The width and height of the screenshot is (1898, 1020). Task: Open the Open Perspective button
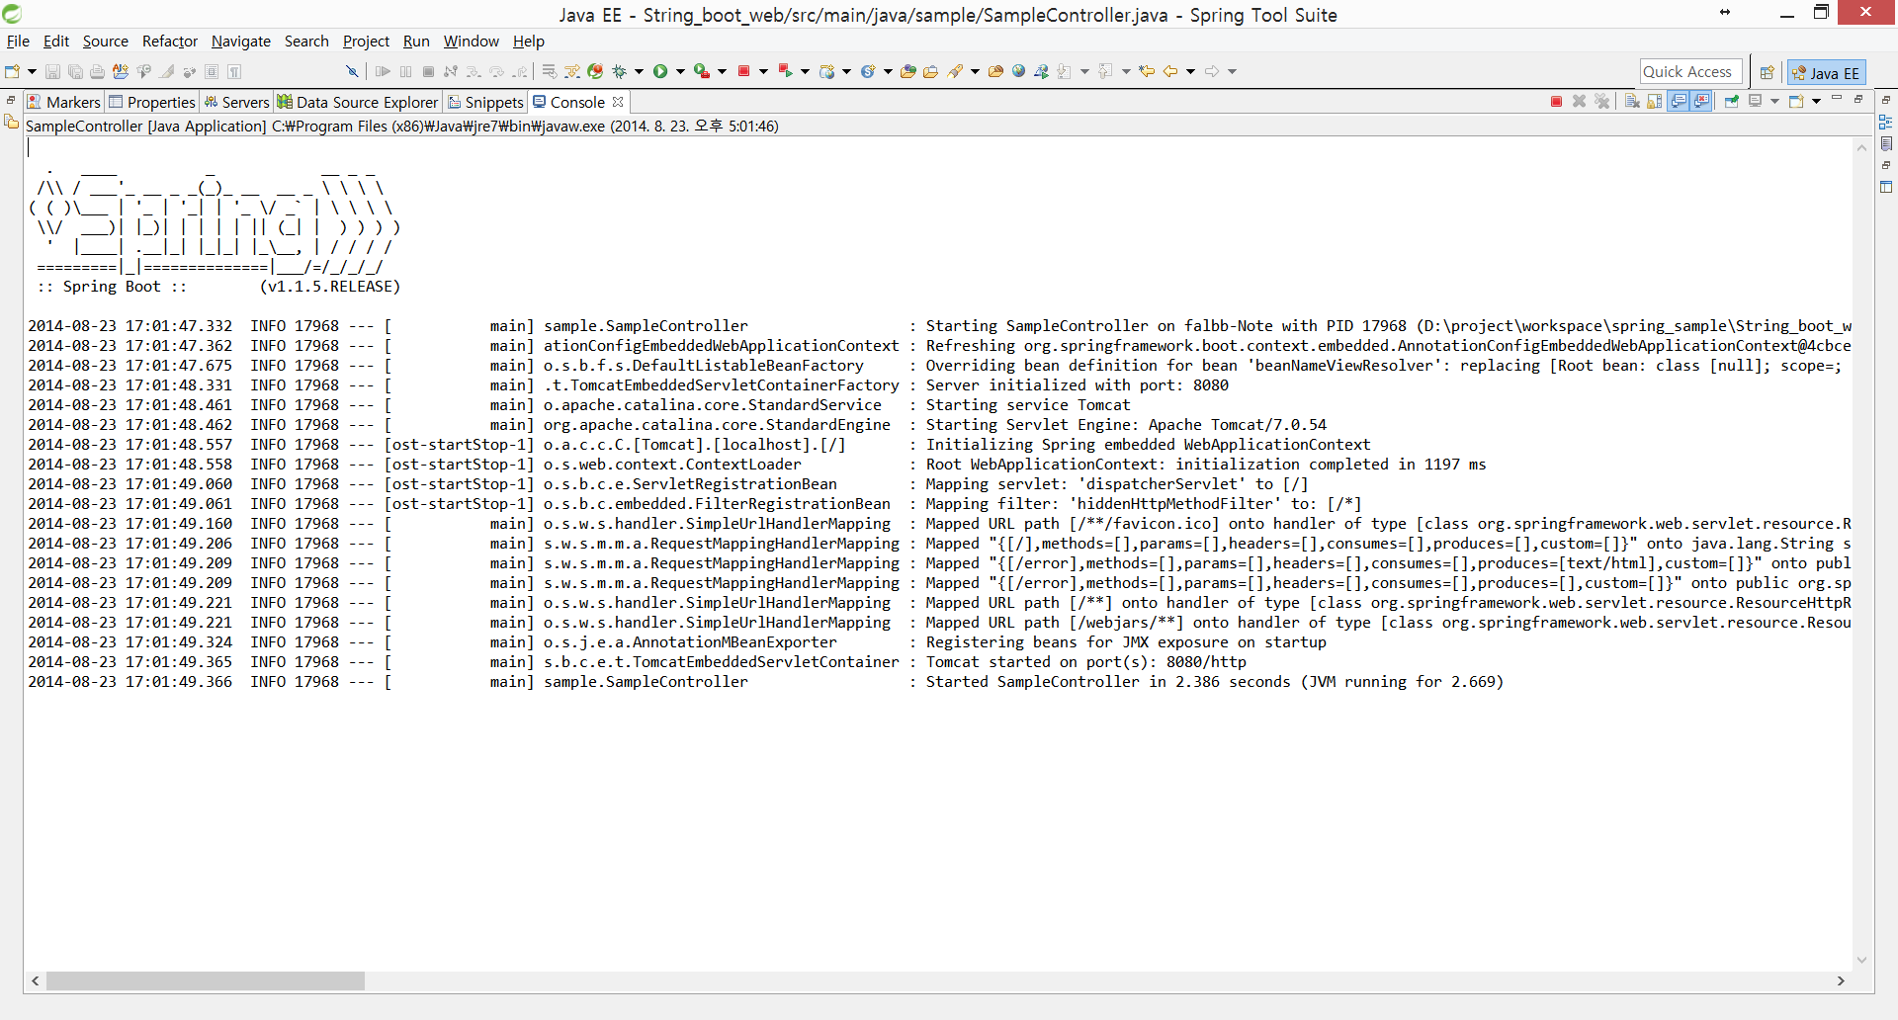point(1767,72)
